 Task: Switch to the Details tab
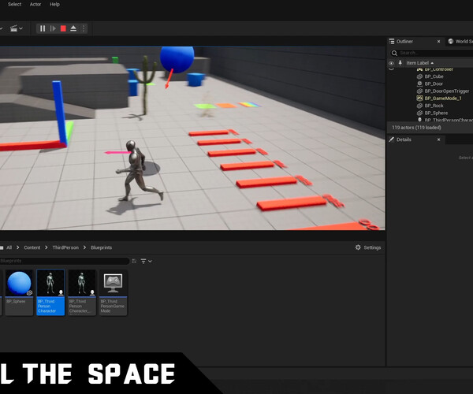coord(404,139)
